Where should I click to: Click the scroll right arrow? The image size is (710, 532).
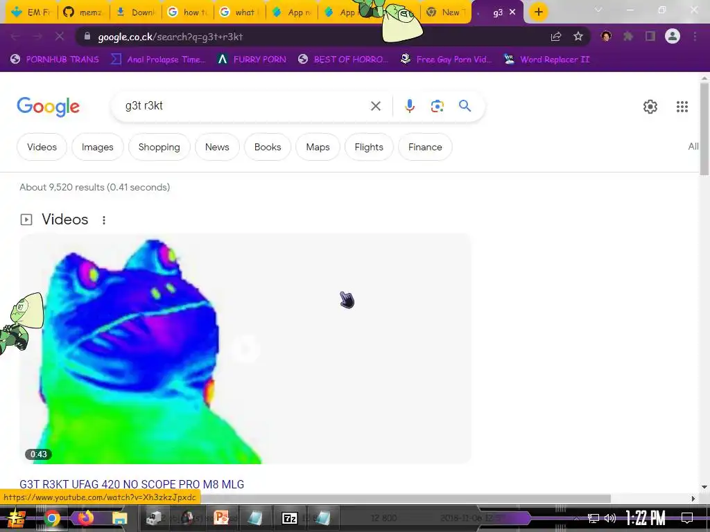tap(693, 499)
